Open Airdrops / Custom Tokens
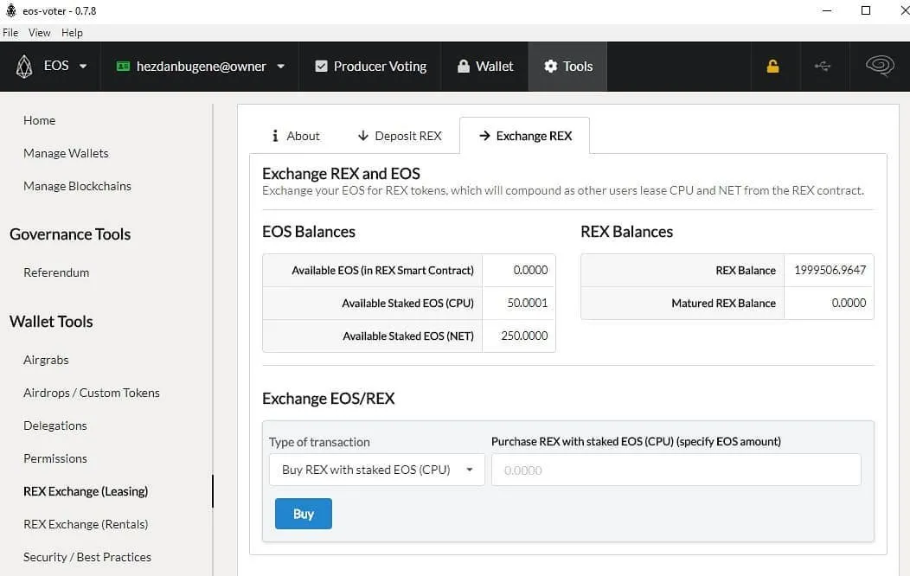 91,393
